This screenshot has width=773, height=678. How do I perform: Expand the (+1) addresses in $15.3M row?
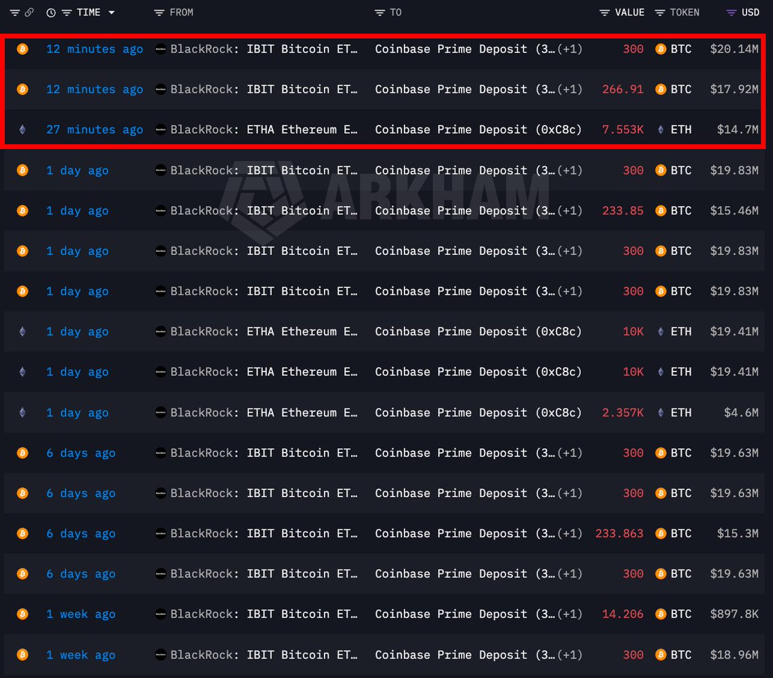(x=569, y=534)
